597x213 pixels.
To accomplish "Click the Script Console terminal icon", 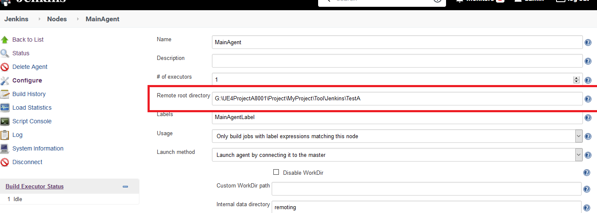I will [5, 122].
